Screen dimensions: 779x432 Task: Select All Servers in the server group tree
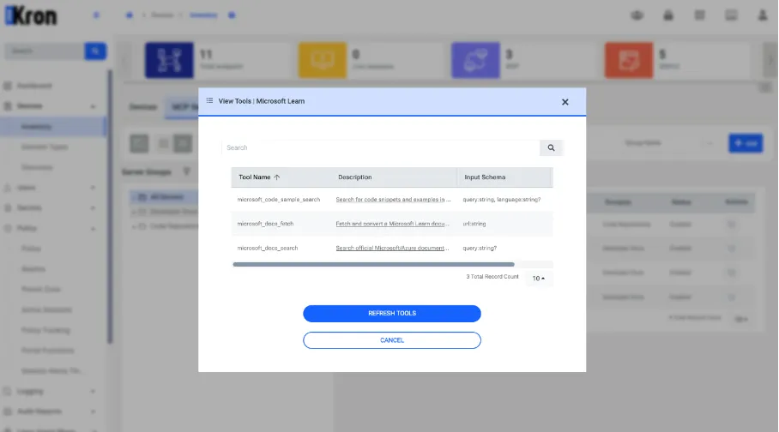tap(166, 197)
